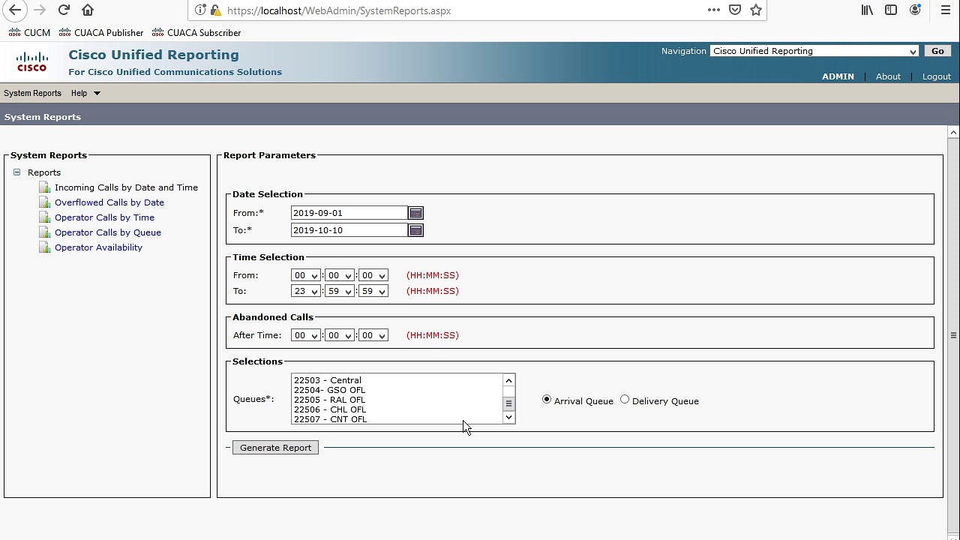Open the Operator Calls by Time report
The height and width of the screenshot is (540, 960).
click(x=104, y=217)
